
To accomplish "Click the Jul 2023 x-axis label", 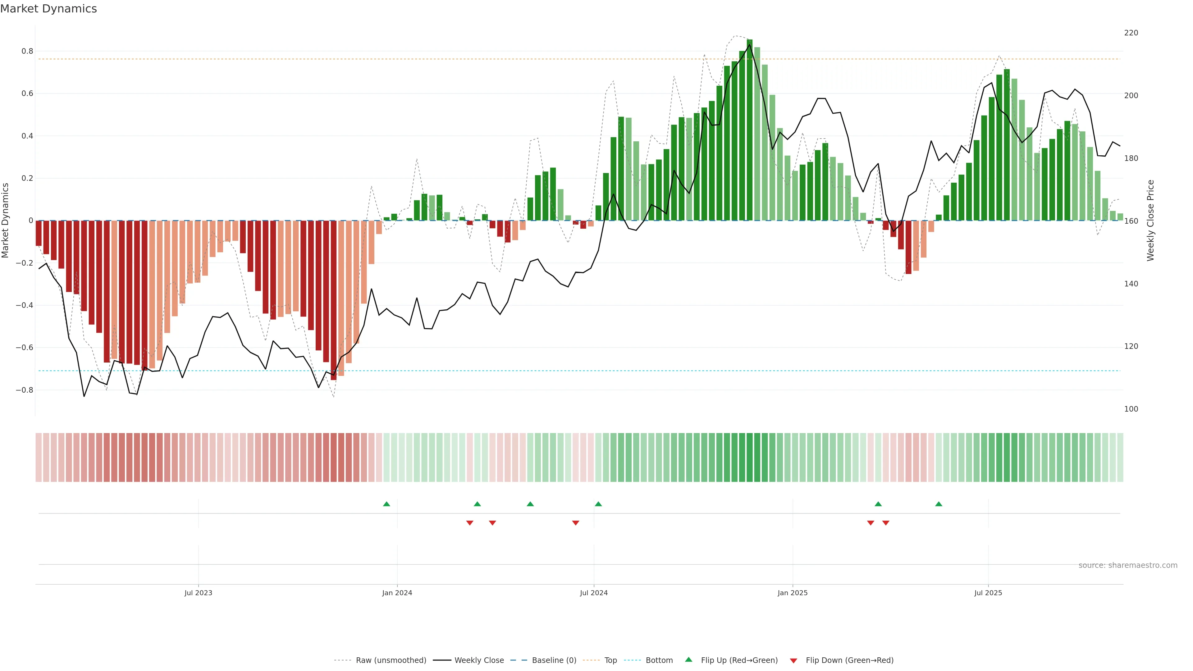I will click(198, 593).
